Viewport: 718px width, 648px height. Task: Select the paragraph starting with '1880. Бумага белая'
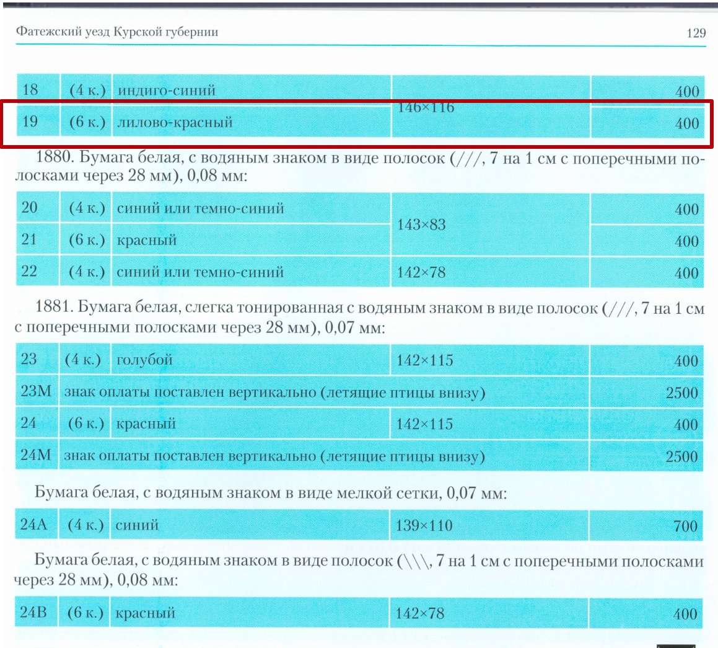[359, 167]
